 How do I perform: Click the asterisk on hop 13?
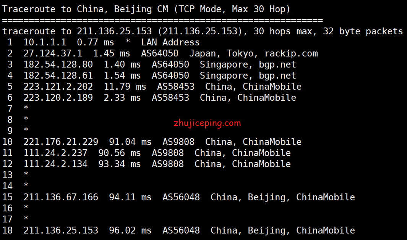[x=26, y=174]
